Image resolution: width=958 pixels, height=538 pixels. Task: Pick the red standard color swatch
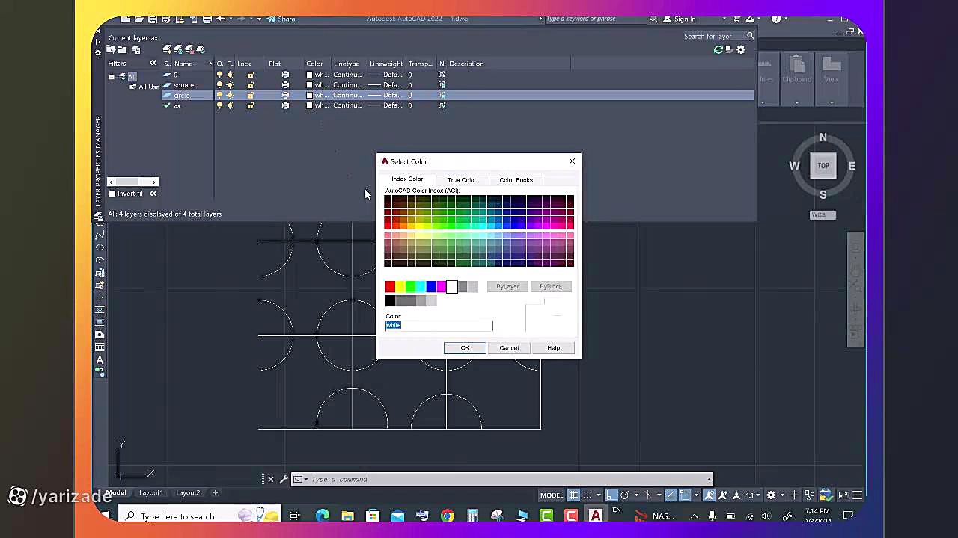click(390, 287)
